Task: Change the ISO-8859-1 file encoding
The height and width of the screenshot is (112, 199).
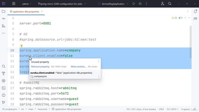Action: click(x=173, y=109)
